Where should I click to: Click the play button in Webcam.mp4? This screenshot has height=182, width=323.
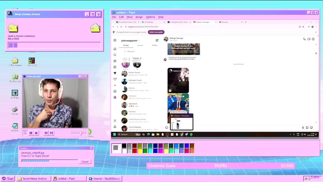coord(25,133)
